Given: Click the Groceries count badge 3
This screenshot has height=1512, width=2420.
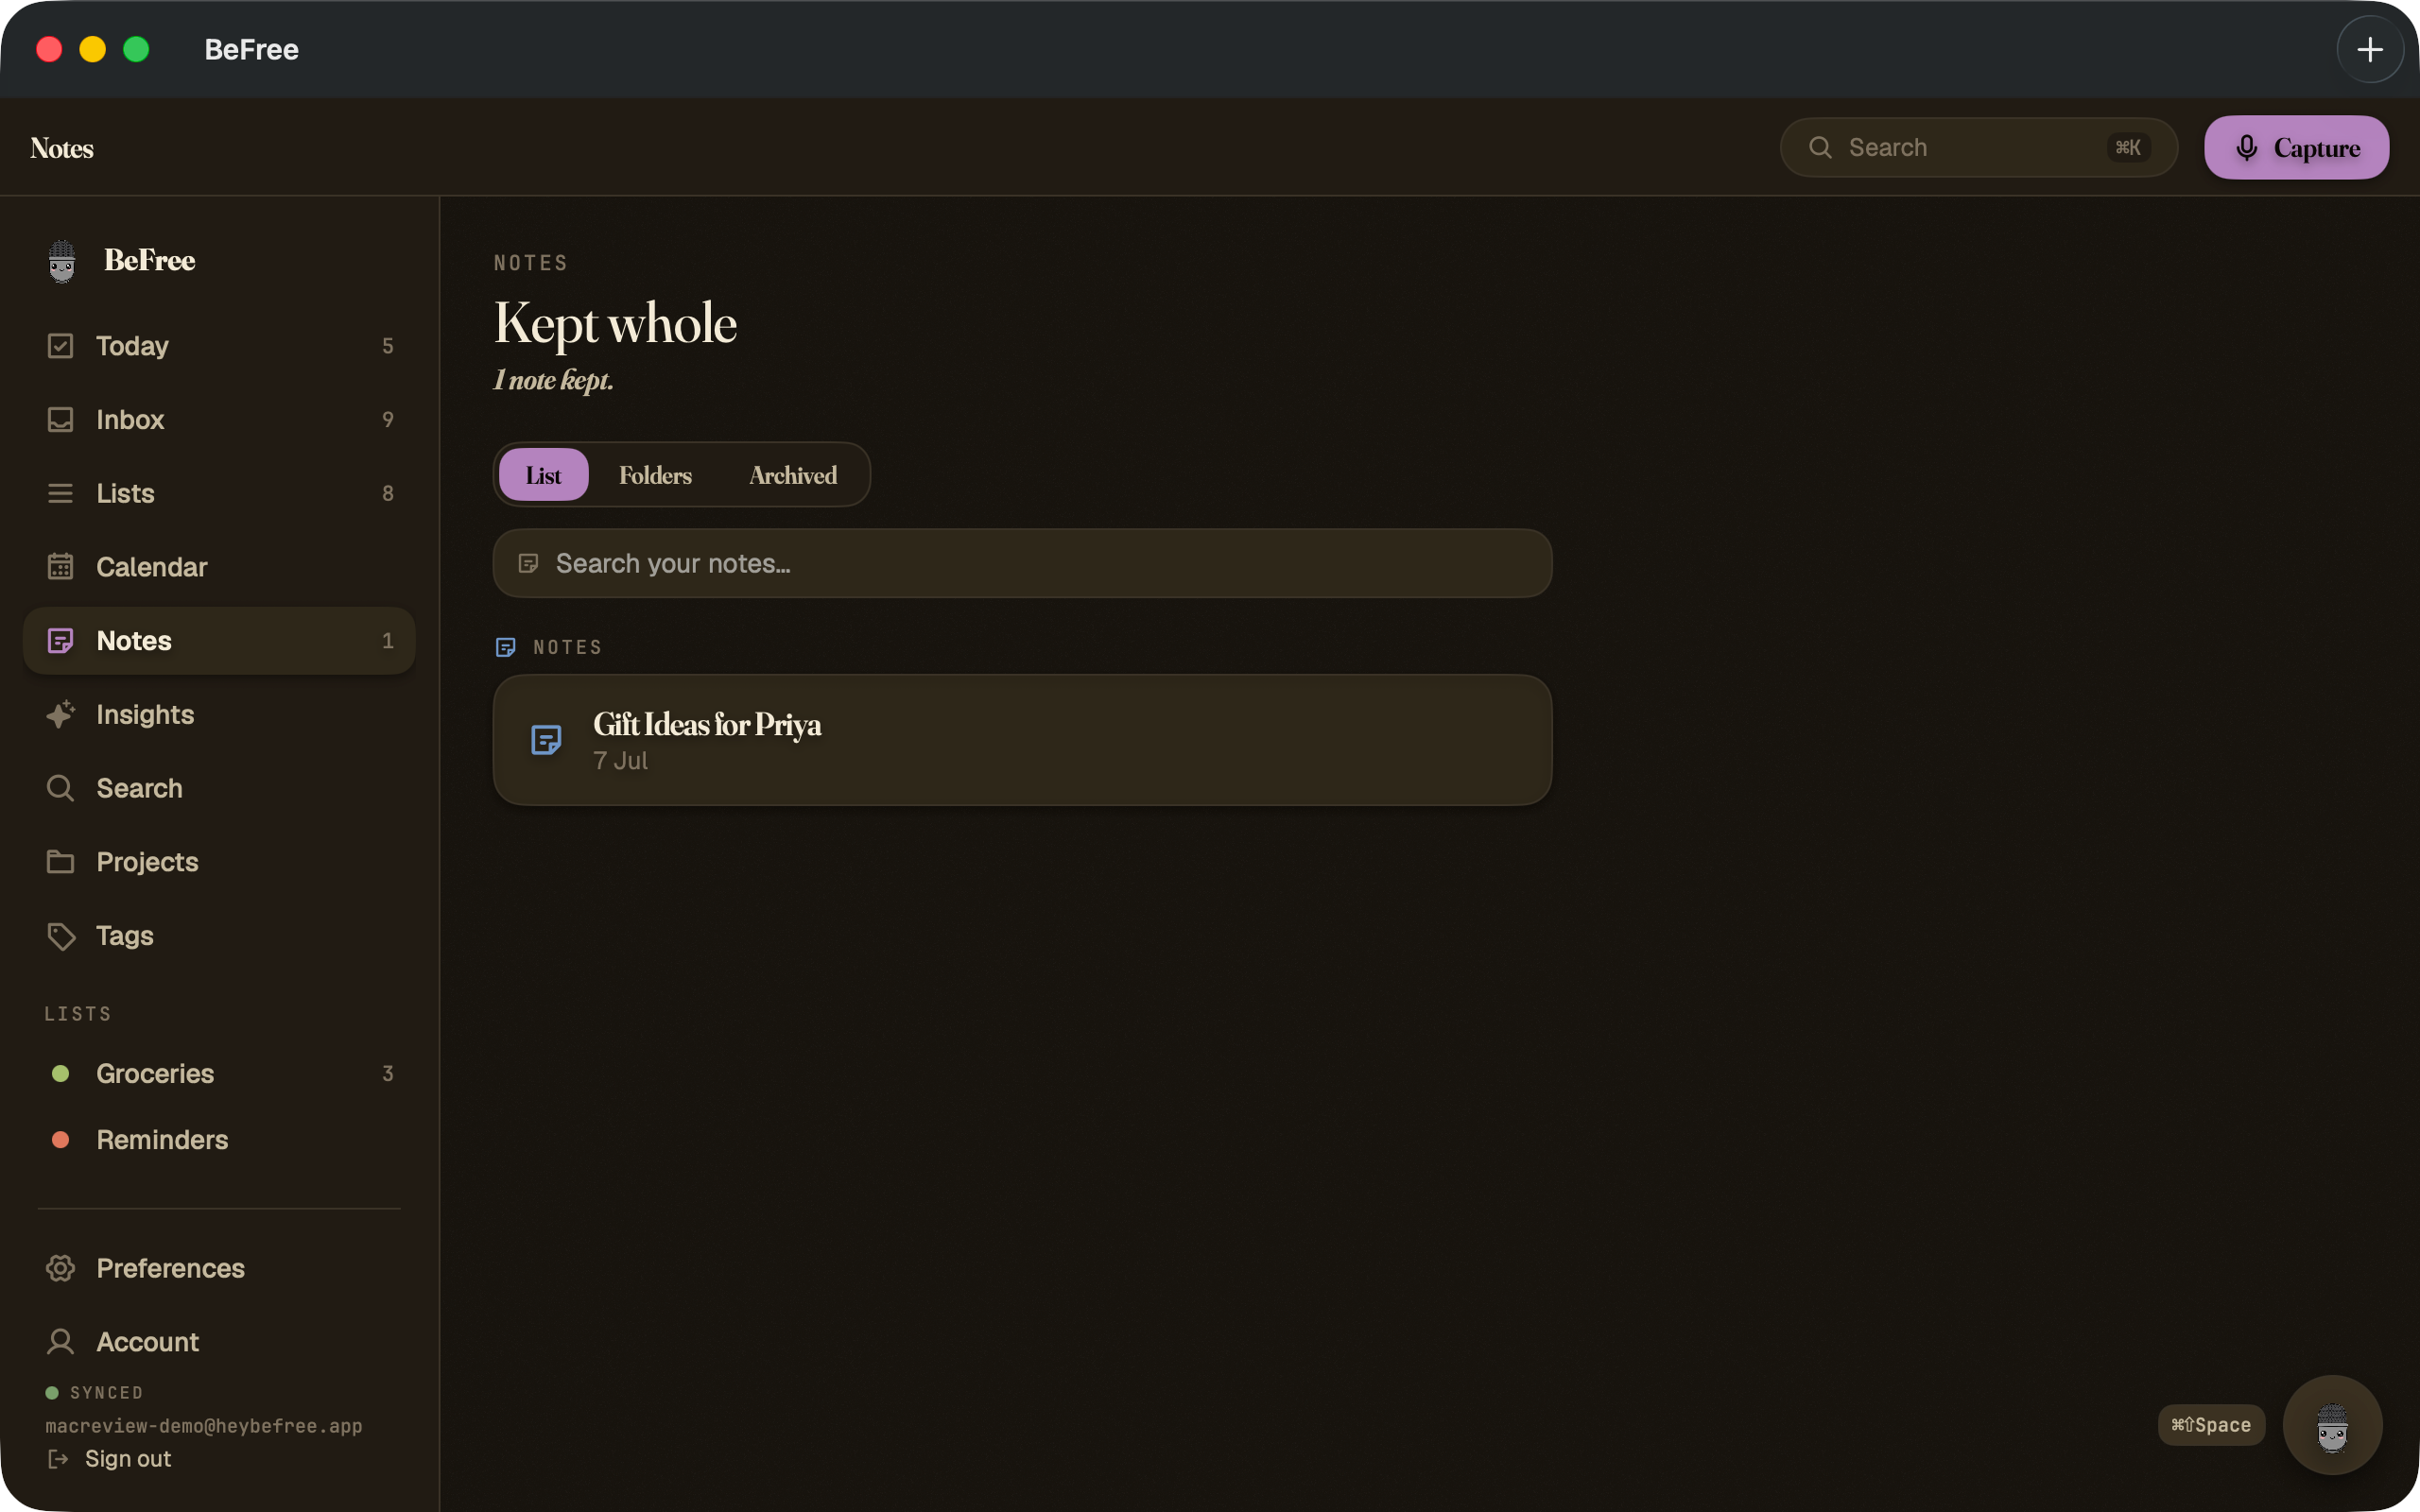Looking at the screenshot, I should [x=388, y=1074].
